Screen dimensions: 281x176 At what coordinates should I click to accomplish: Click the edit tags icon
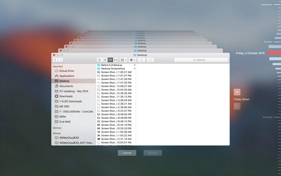151,60
